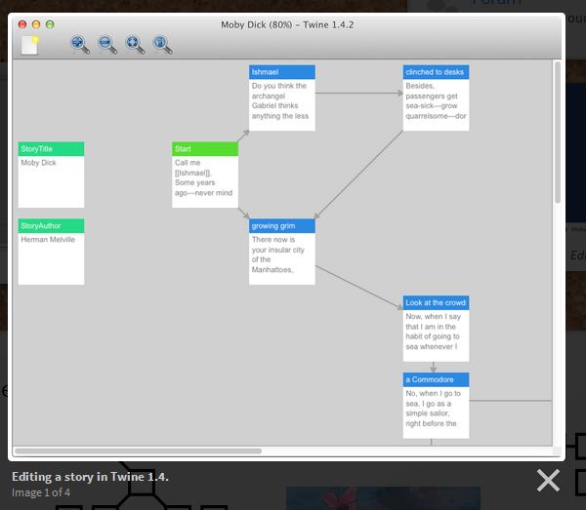Click 'Now, when I say' passage text

pyautogui.click(x=433, y=332)
